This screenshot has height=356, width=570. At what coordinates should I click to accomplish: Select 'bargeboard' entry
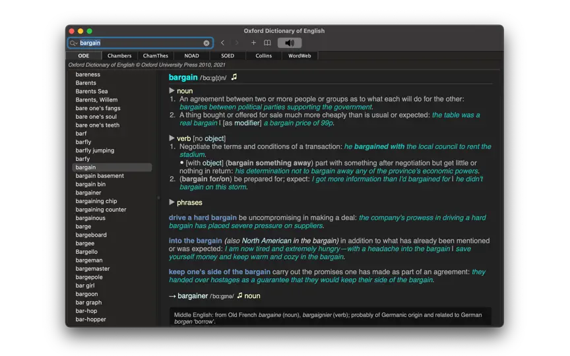(x=91, y=235)
